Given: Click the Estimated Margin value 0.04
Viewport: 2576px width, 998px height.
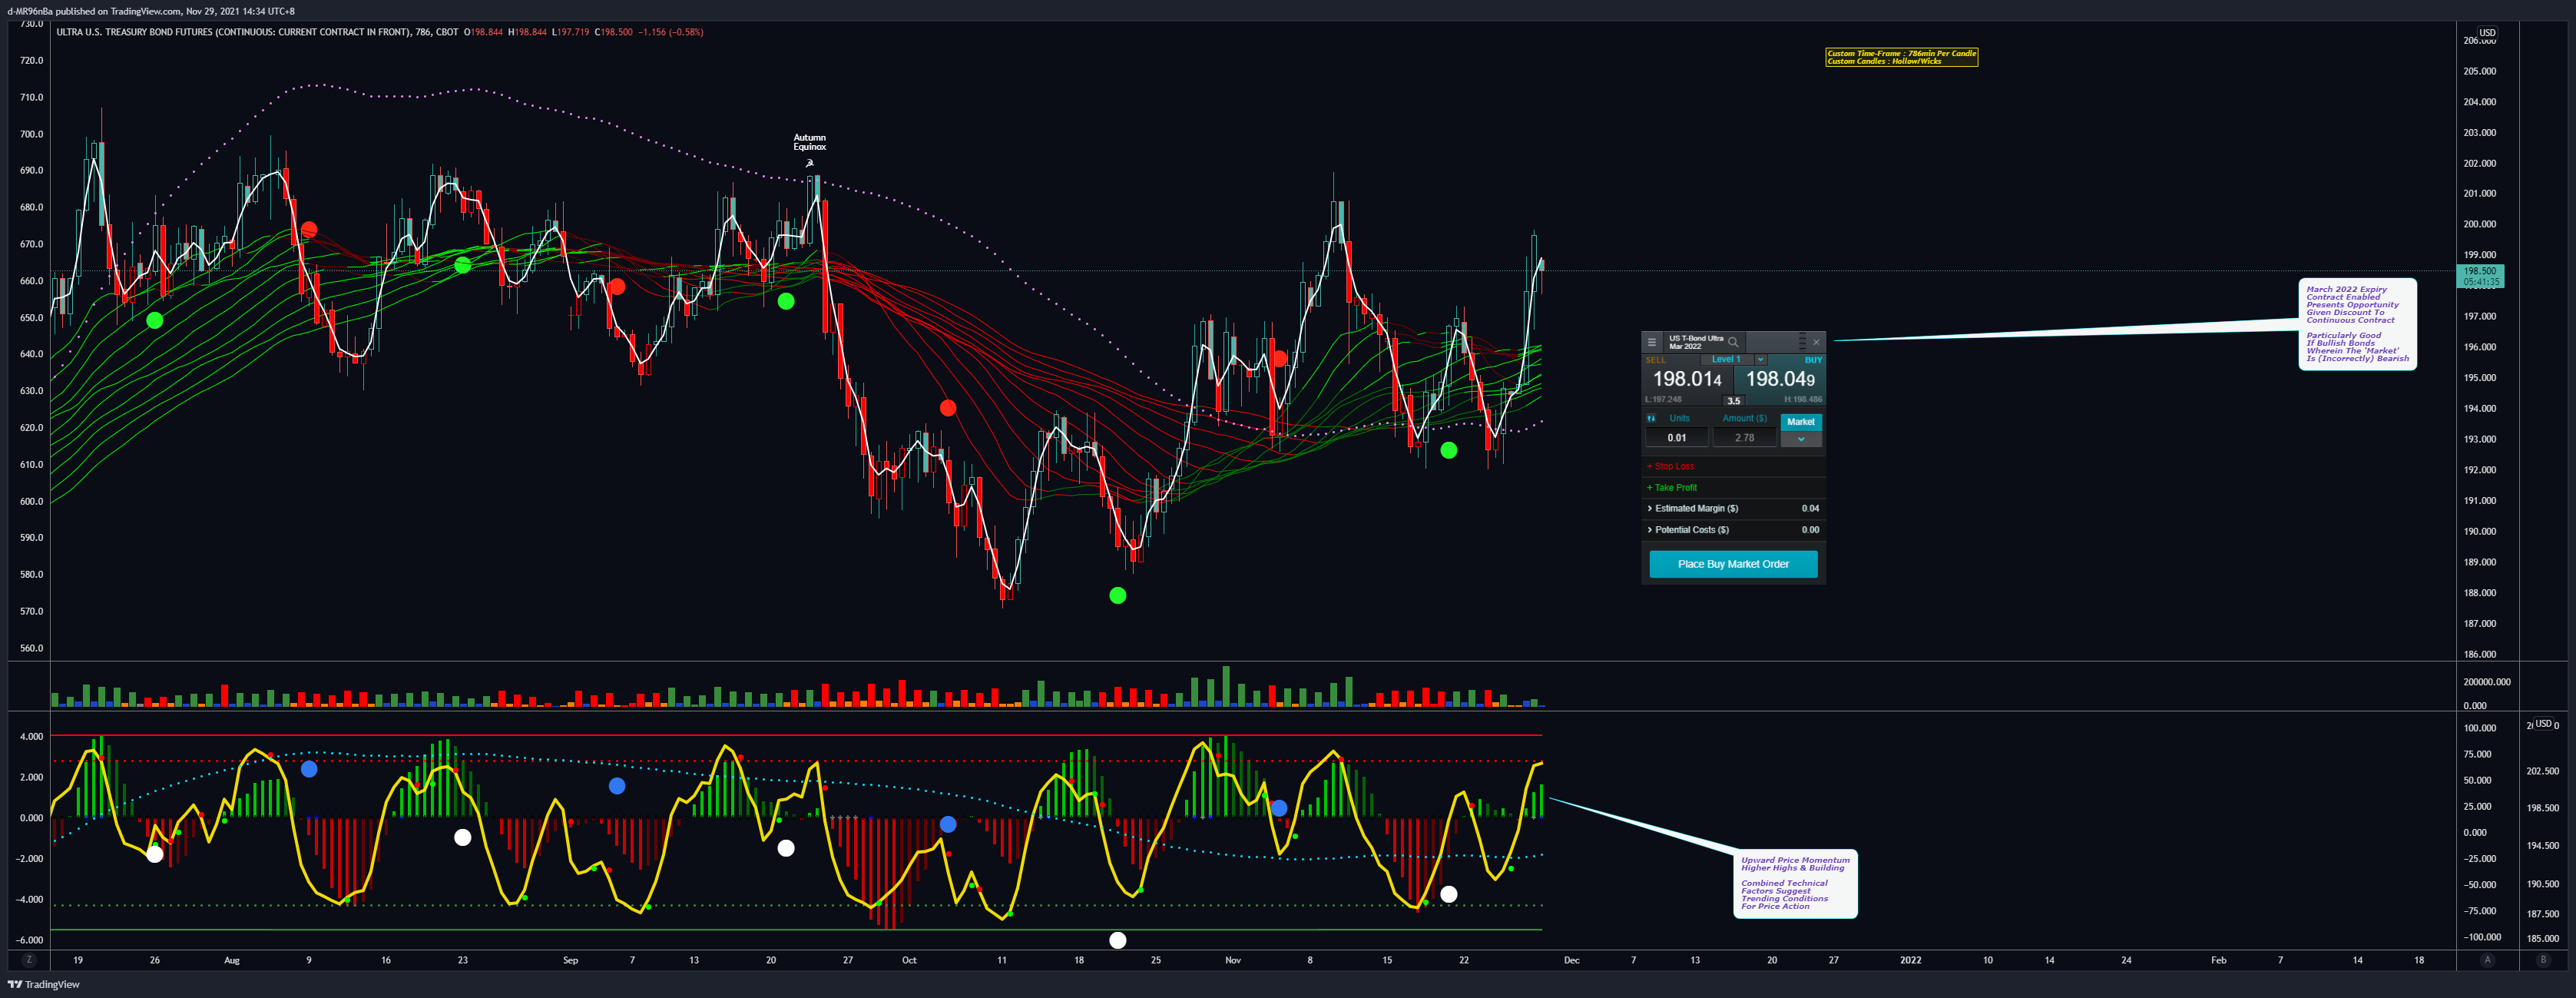Looking at the screenshot, I should (x=1810, y=509).
